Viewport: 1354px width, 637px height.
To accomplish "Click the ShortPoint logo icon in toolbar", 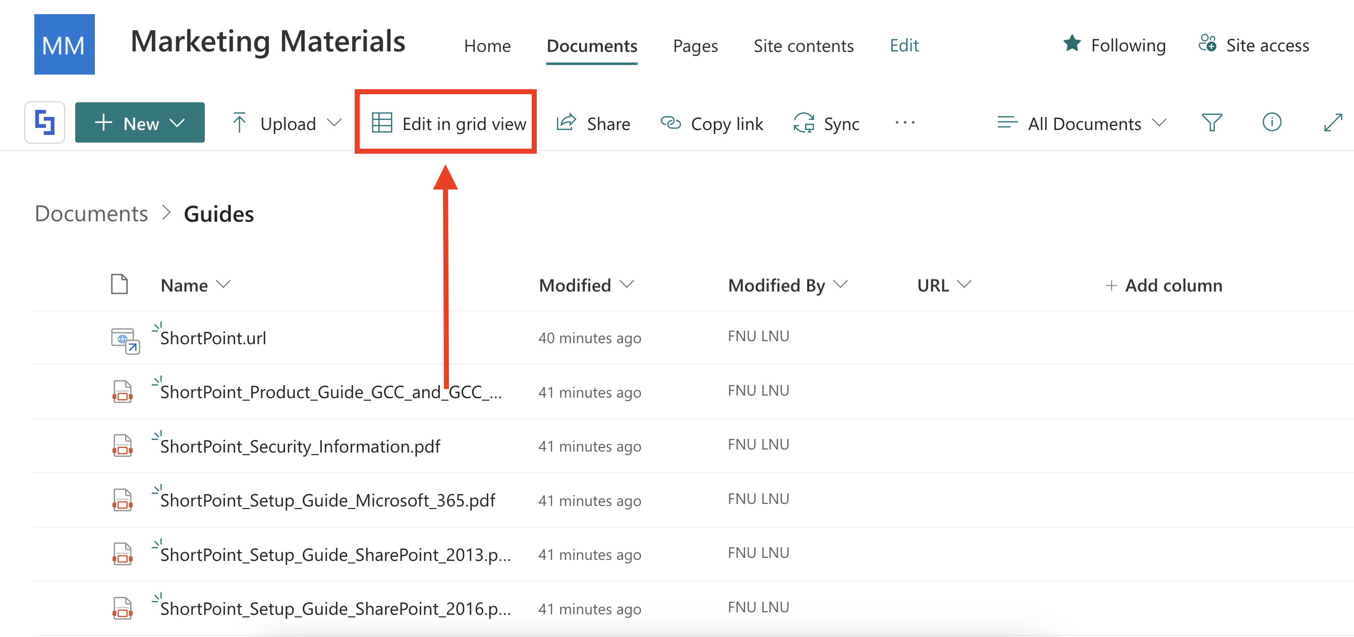I will click(45, 122).
